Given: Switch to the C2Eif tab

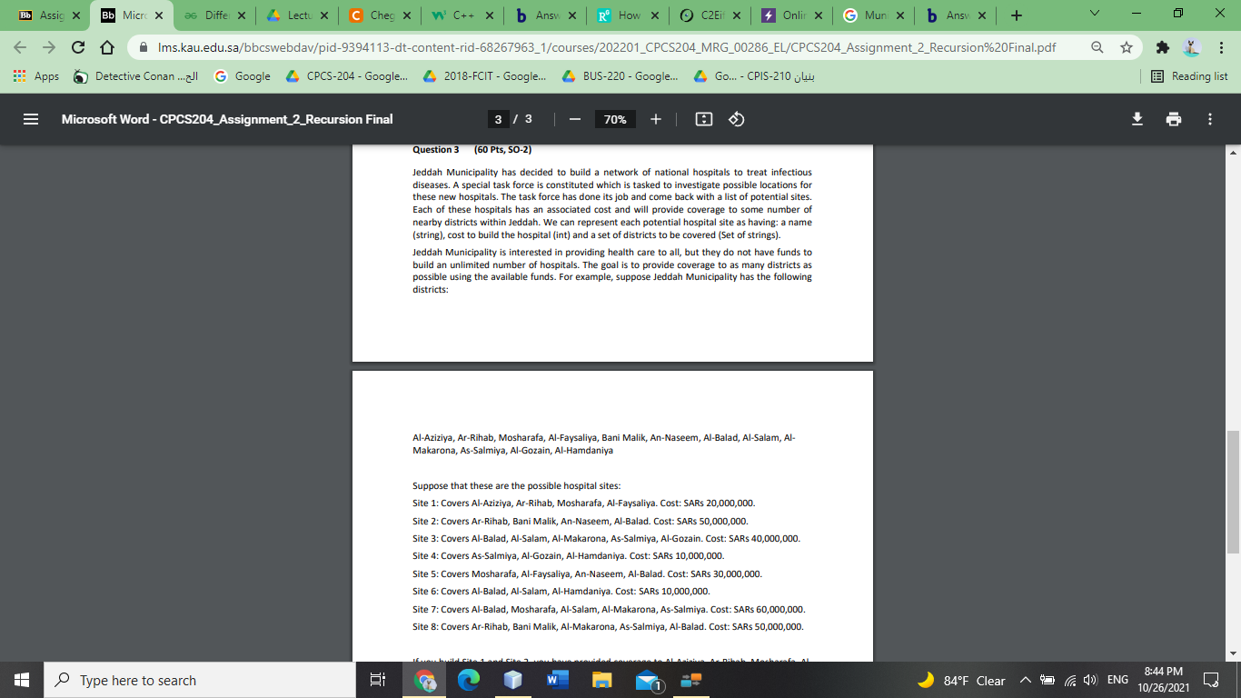Looking at the screenshot, I should (x=709, y=15).
